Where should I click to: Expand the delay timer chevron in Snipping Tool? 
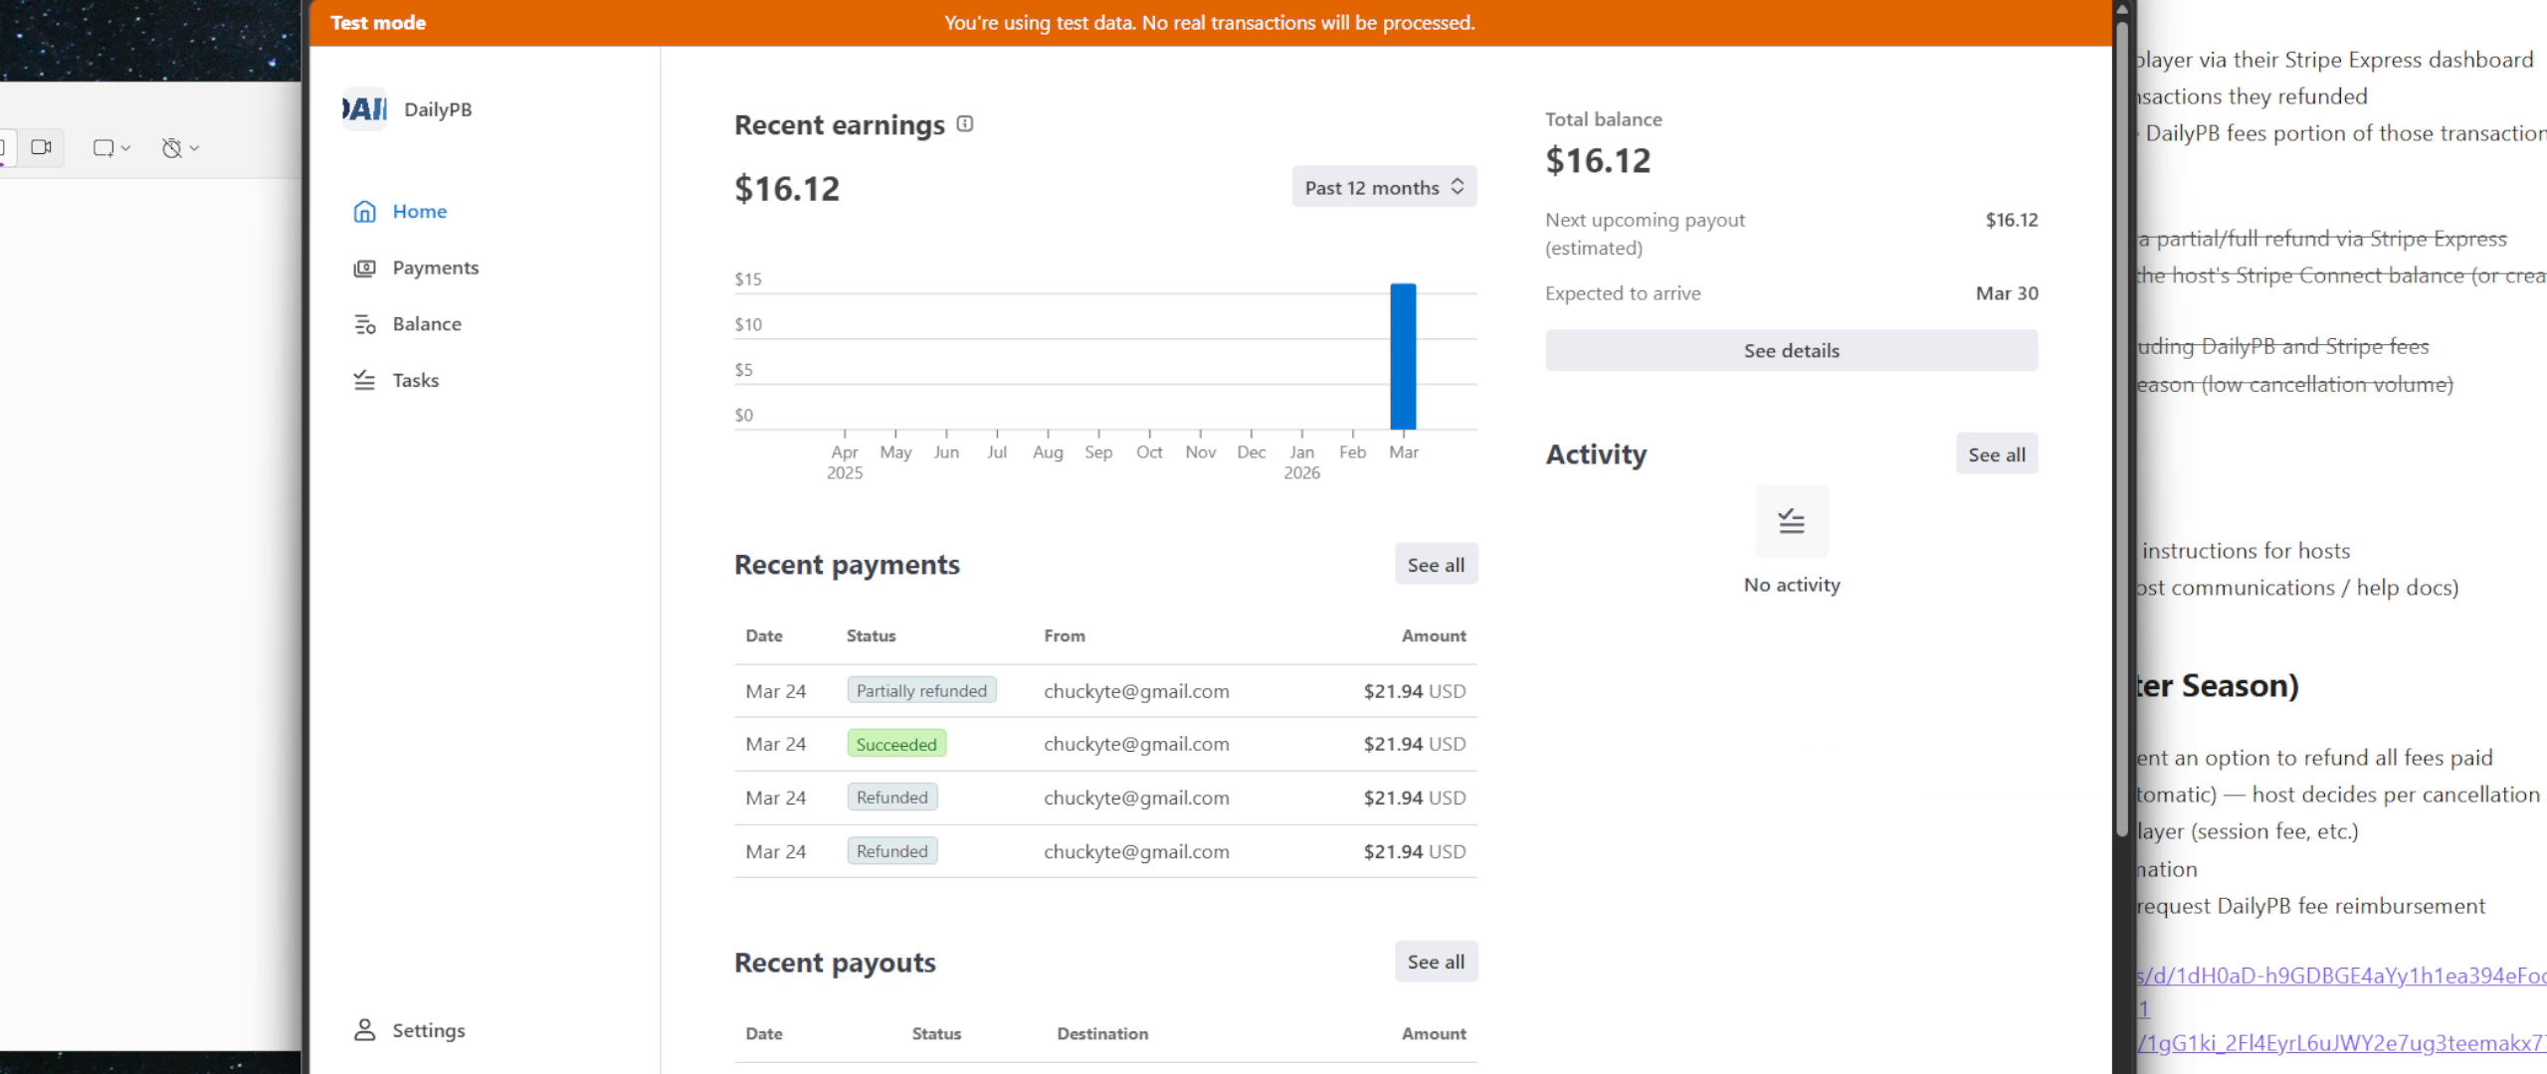click(194, 148)
